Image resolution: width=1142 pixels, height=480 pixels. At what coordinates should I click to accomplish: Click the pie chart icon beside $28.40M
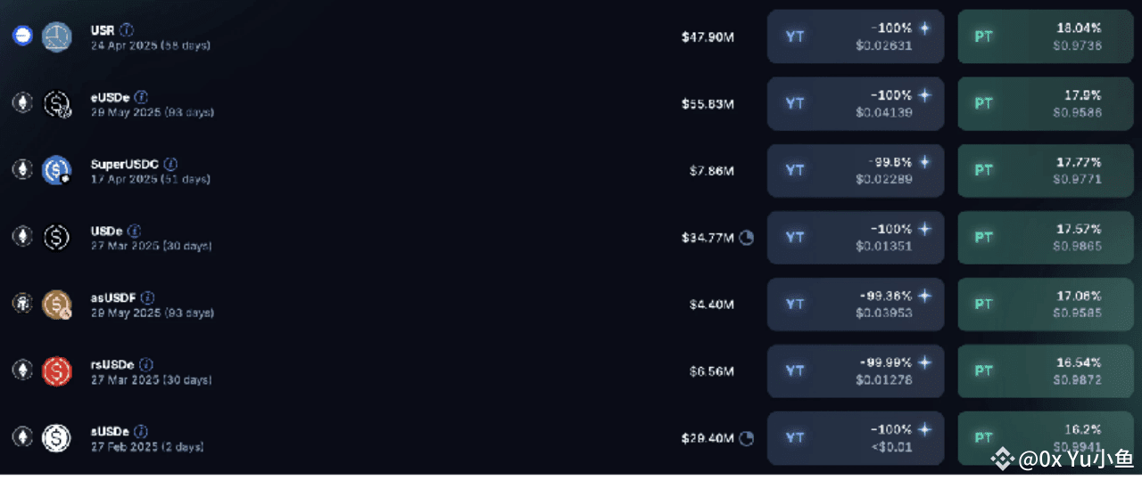click(747, 438)
